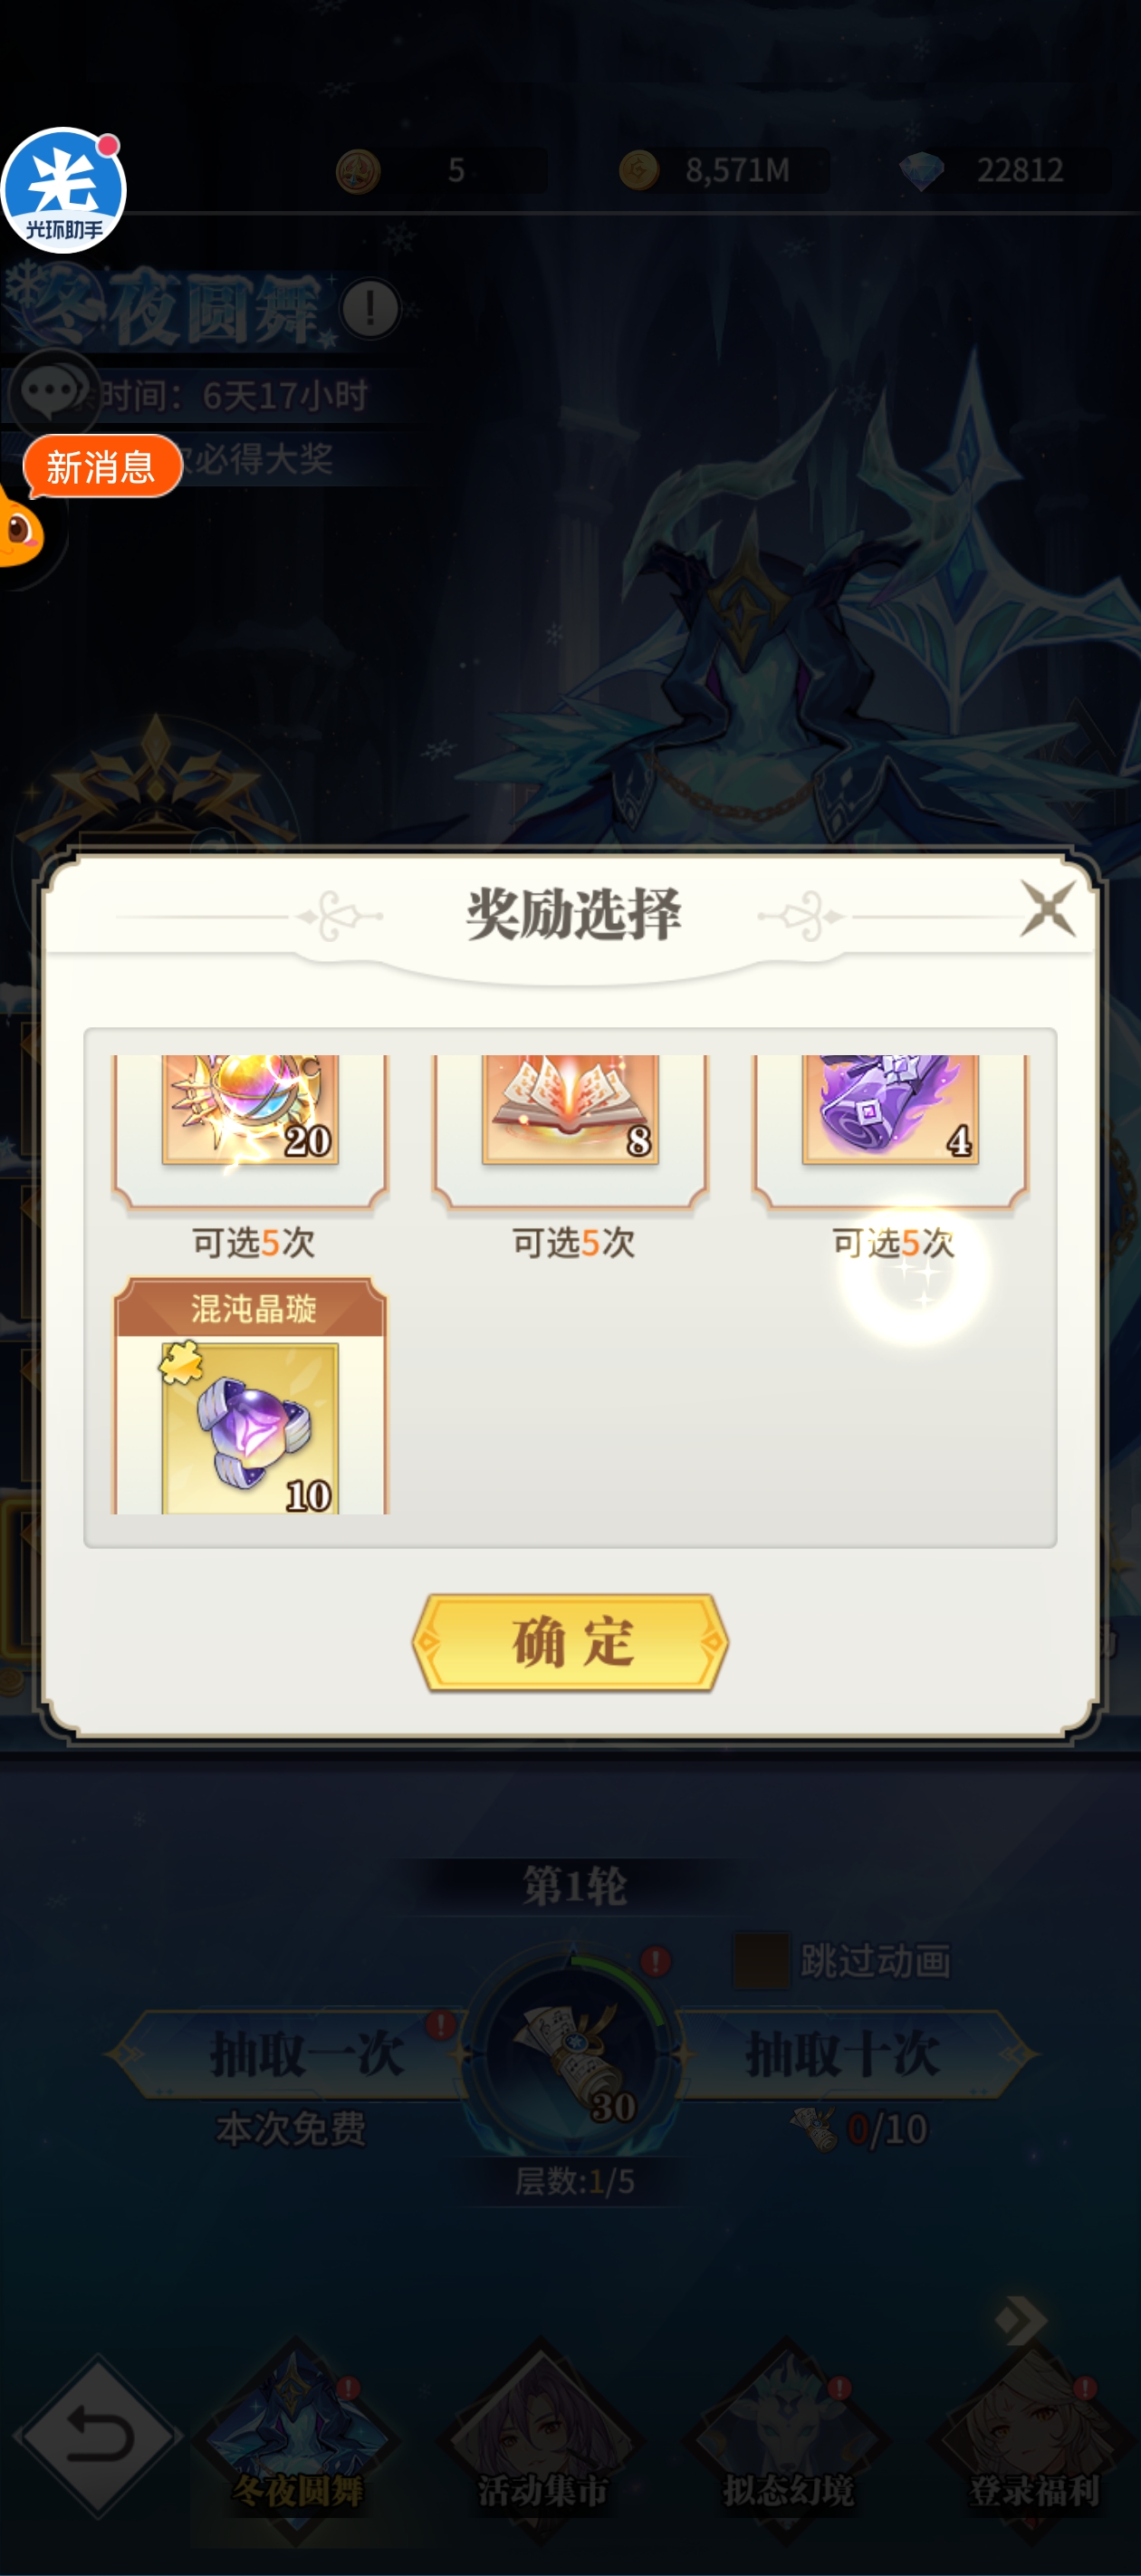Toggle the 跳过动画 skip animation checkbox
Screen dimensions: 1141x2576
click(x=761, y=1960)
